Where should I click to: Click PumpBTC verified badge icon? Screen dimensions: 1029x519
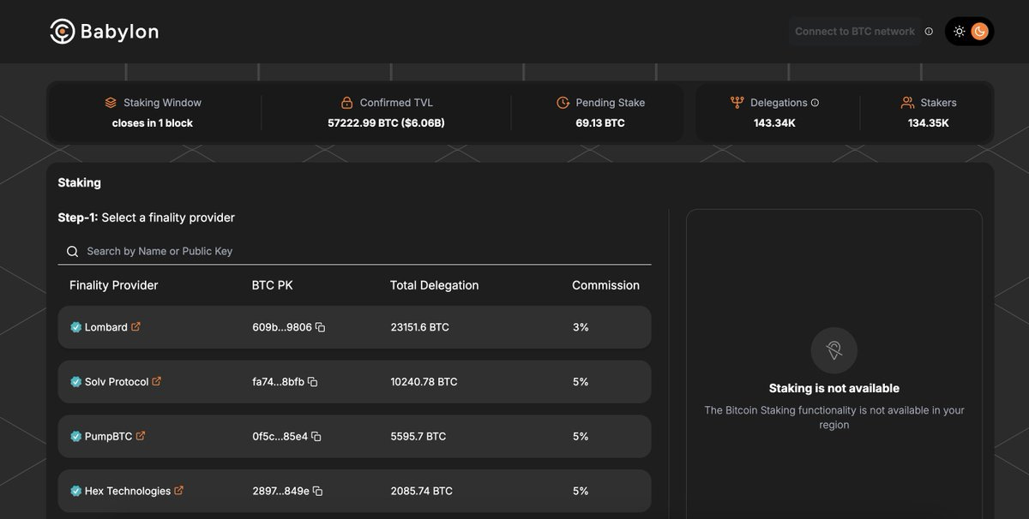(x=75, y=437)
